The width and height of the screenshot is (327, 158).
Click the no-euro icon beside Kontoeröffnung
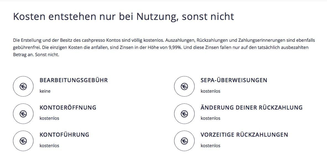(x=23, y=113)
